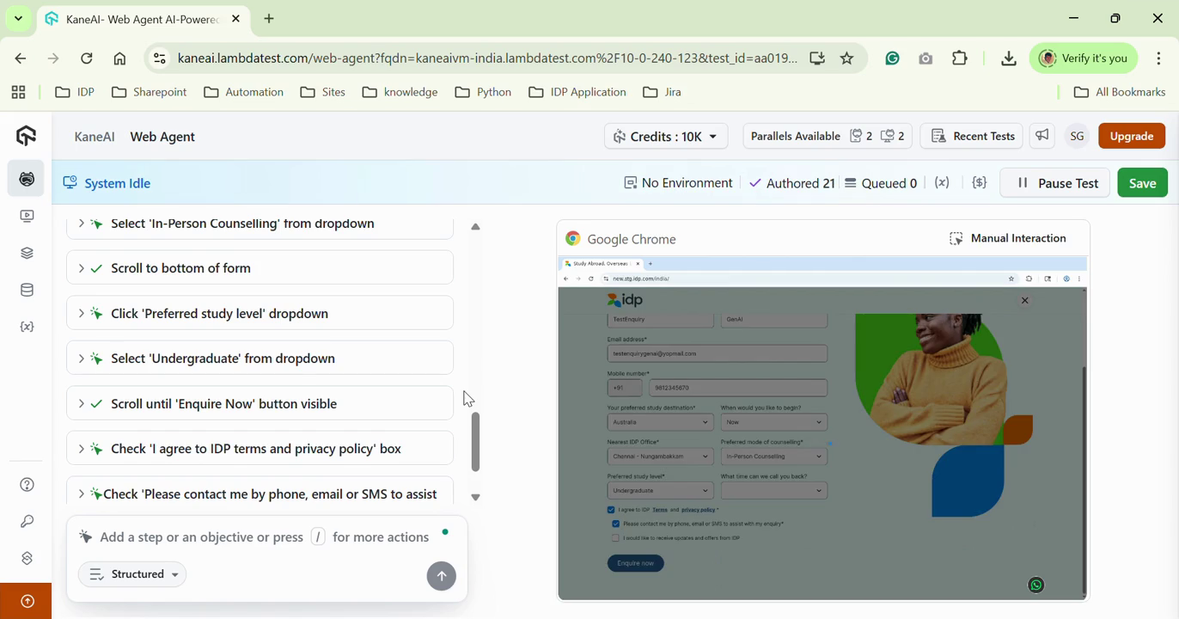Screen dimensions: 1179x619
Task: Open the variables braces sidebar icon
Action: (x=27, y=328)
